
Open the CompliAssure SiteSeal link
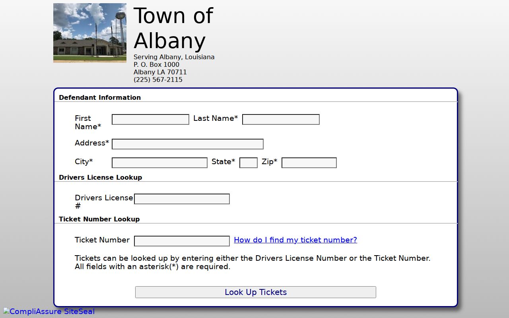click(x=49, y=311)
